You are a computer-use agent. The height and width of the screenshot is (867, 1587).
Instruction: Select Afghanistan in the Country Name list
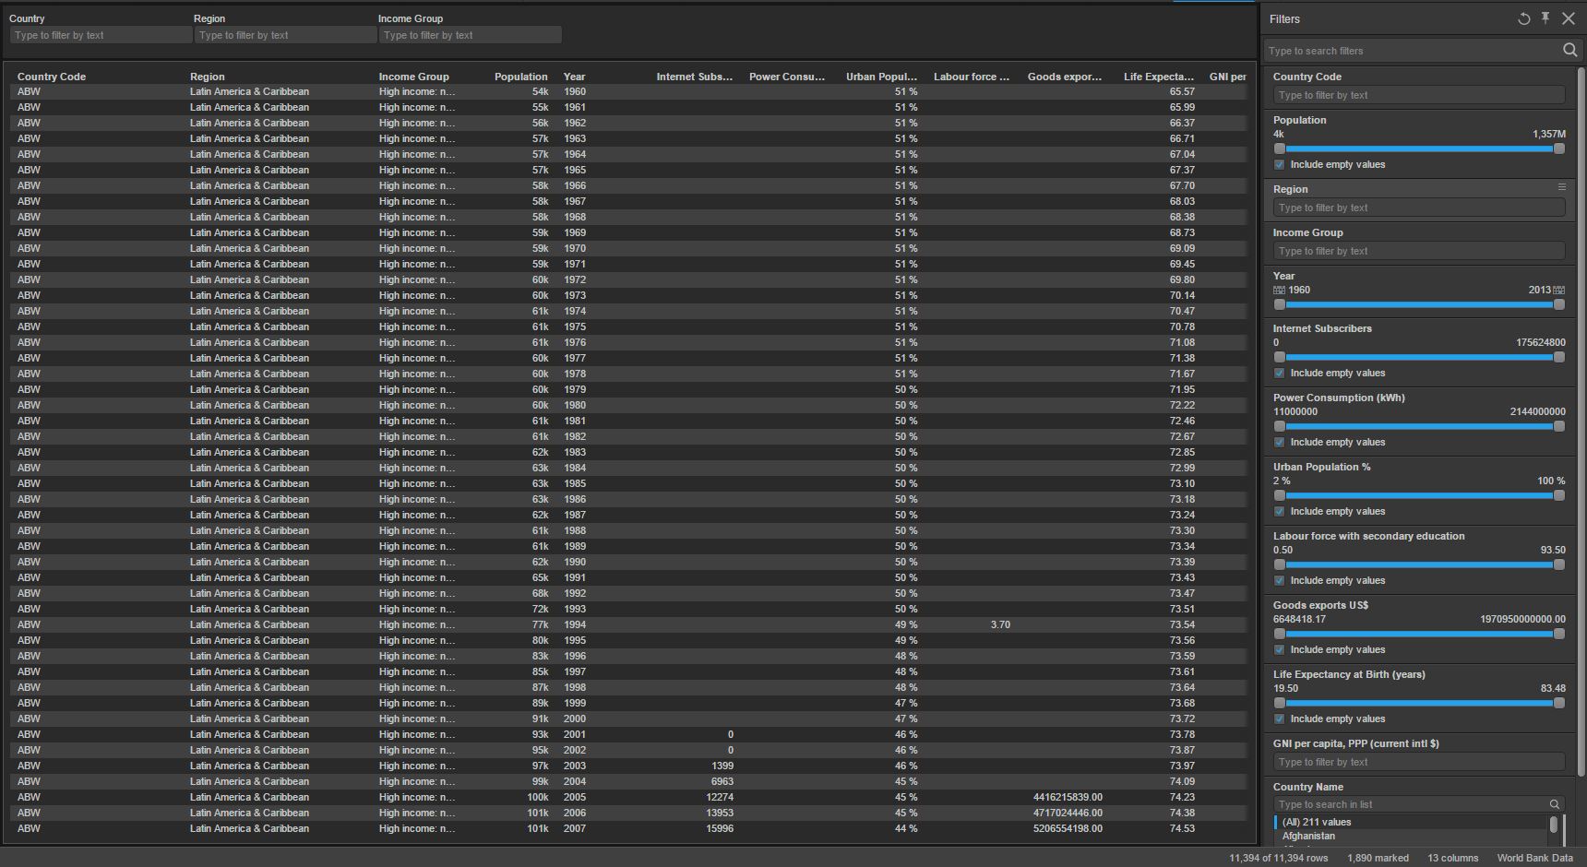pyautogui.click(x=1308, y=836)
